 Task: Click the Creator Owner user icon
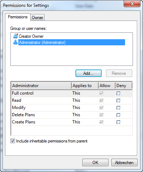coord(15,36)
